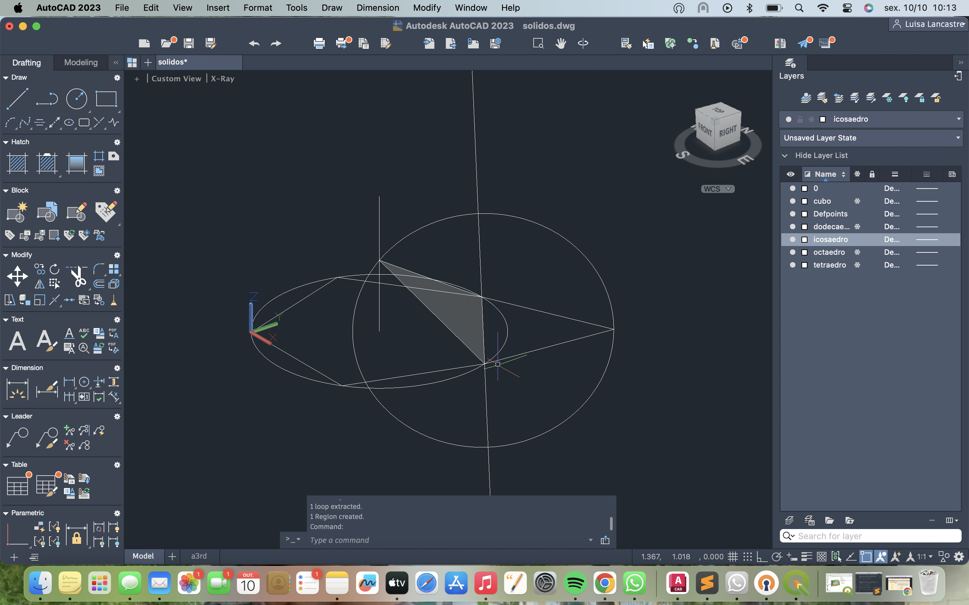Click the Pan hand tool in the toolbar
Screen dimensions: 969x605
[561, 43]
